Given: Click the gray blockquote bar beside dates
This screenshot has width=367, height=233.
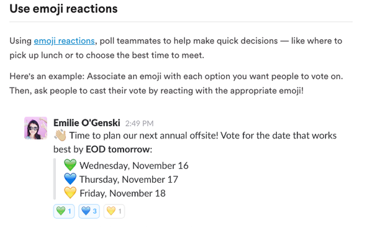Looking at the screenshot, I should point(55,179).
